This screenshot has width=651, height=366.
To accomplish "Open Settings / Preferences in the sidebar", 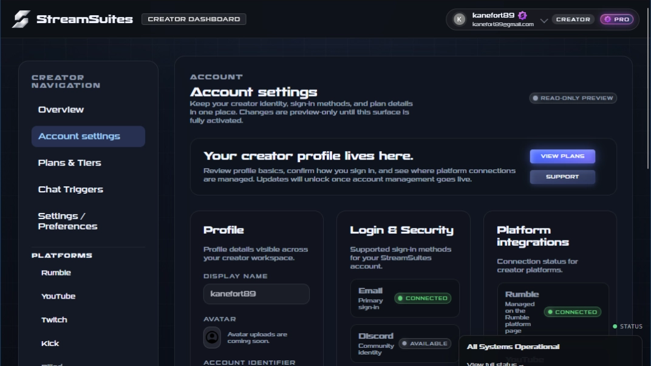I will point(67,221).
